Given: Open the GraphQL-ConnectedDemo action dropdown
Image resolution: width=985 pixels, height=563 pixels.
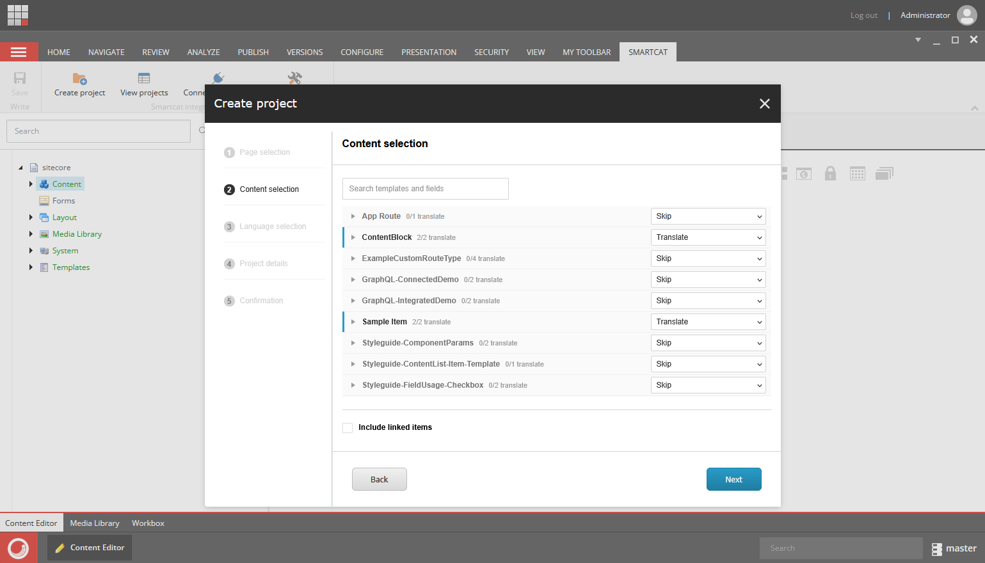Looking at the screenshot, I should [x=708, y=280].
